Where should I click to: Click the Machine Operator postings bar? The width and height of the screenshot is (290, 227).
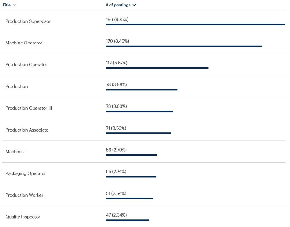[184, 46]
